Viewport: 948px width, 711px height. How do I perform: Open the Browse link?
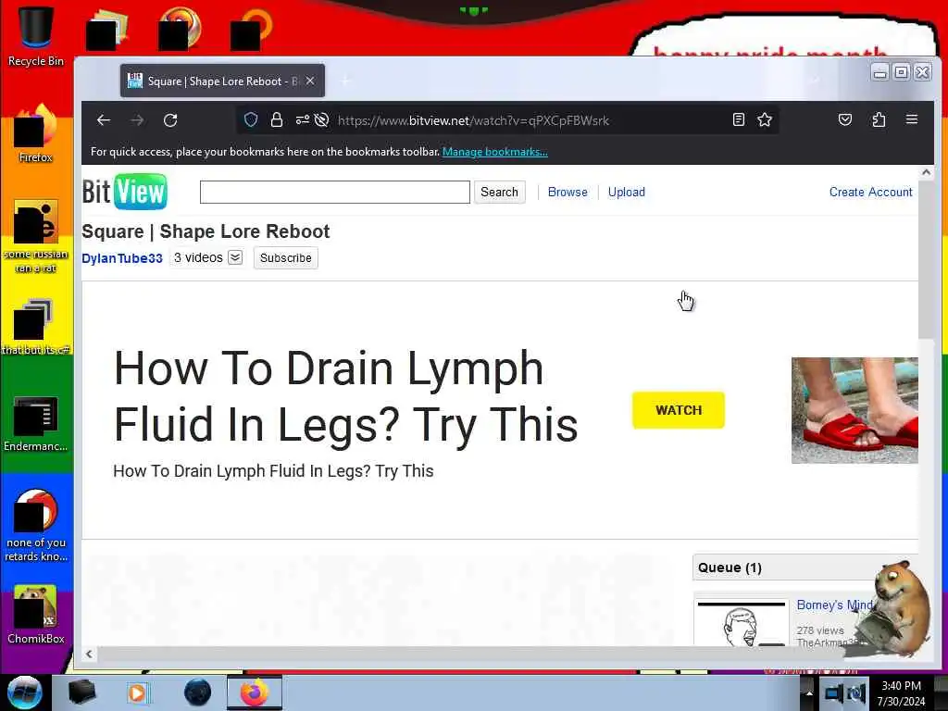coord(568,193)
